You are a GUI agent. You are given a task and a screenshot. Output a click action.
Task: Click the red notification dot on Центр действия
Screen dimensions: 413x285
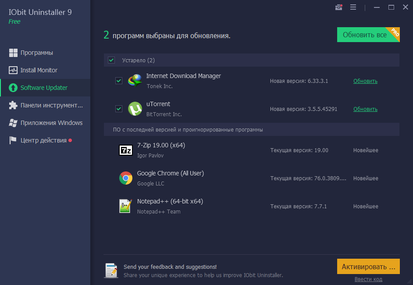tap(70, 140)
